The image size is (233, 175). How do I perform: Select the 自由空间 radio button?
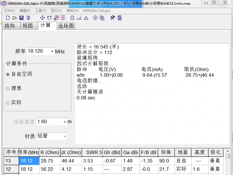click(8, 74)
